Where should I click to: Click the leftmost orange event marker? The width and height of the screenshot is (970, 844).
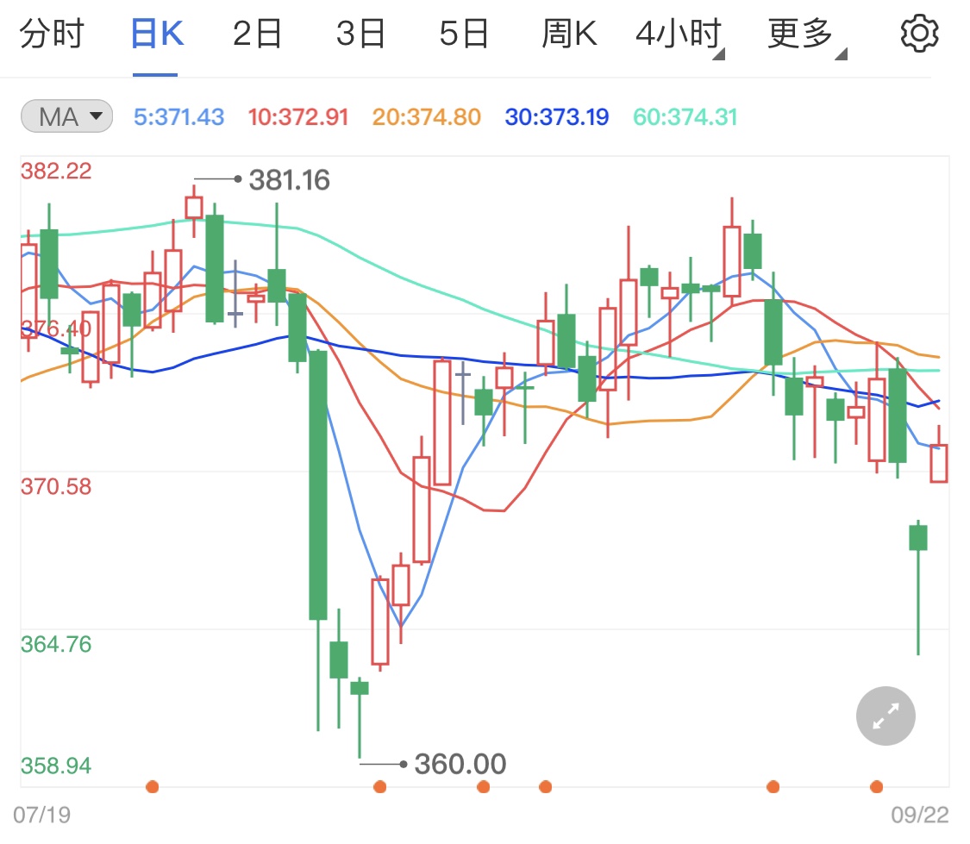tap(153, 786)
